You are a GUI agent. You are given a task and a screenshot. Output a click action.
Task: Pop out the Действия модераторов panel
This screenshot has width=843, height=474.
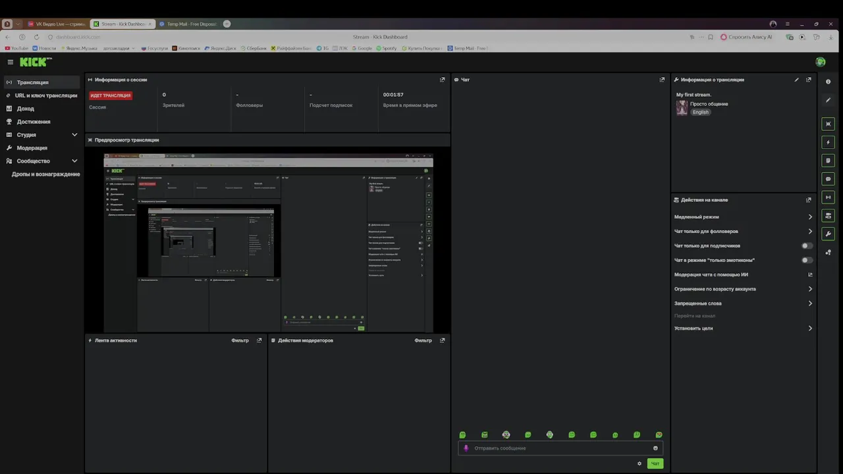pos(443,340)
